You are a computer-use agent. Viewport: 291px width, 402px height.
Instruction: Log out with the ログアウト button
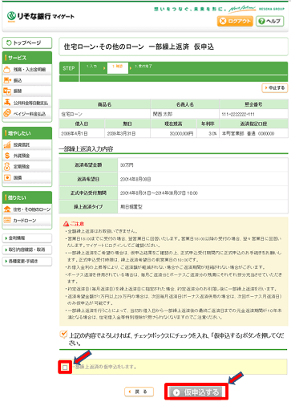(235, 21)
